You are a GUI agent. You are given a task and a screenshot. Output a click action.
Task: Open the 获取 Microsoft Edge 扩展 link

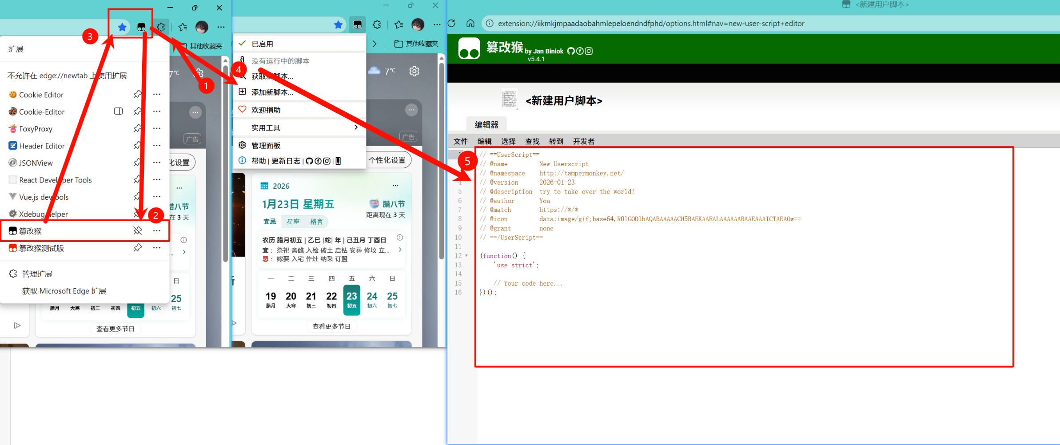coord(64,291)
